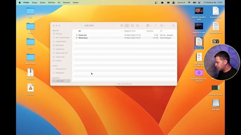Select the purple BüyükDosyalar saved search folder

tap(199, 75)
